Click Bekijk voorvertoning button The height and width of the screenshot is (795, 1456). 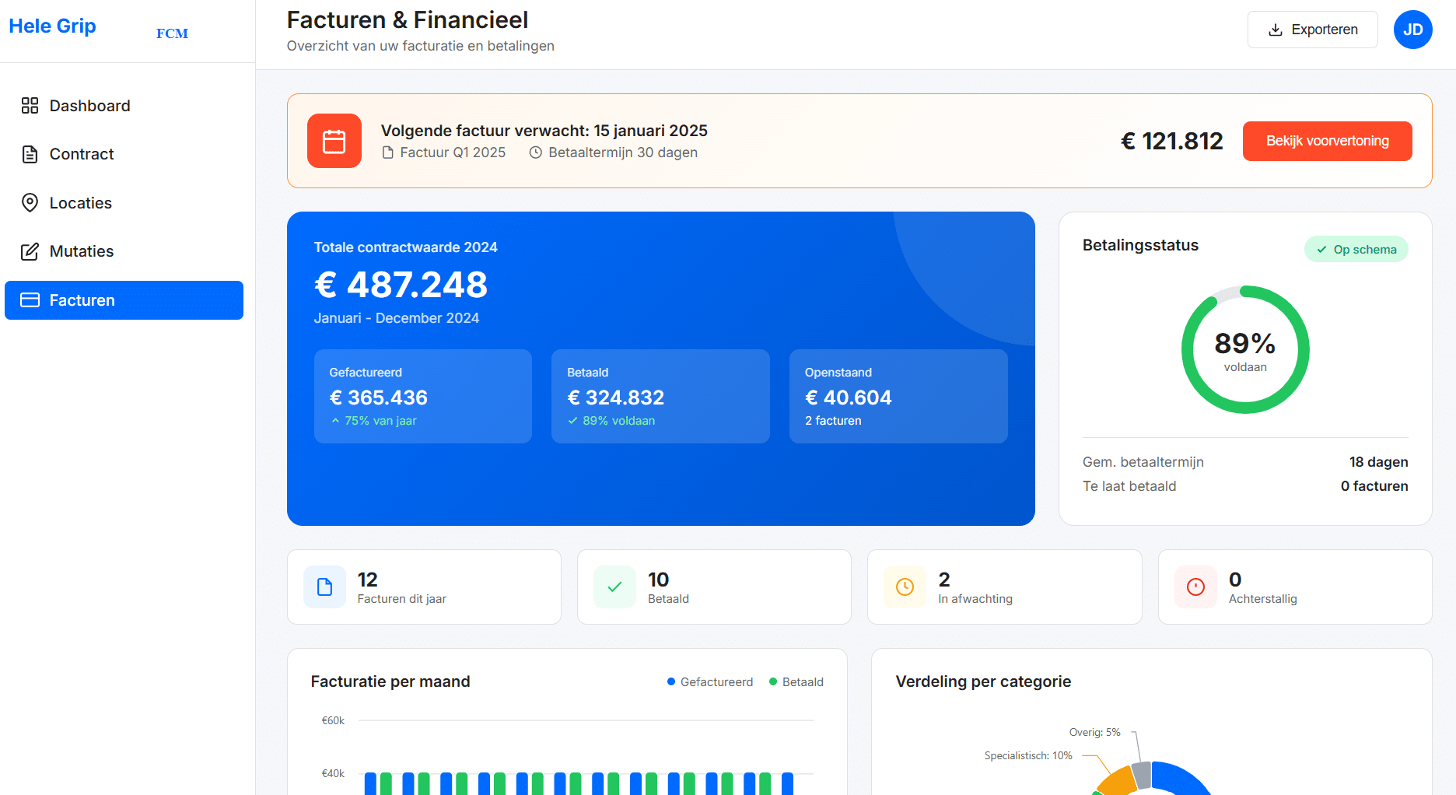tap(1327, 141)
